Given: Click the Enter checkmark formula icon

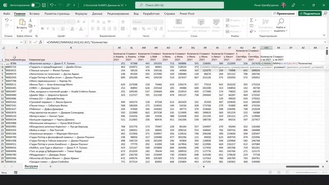Looking at the screenshot, I should [35, 42].
